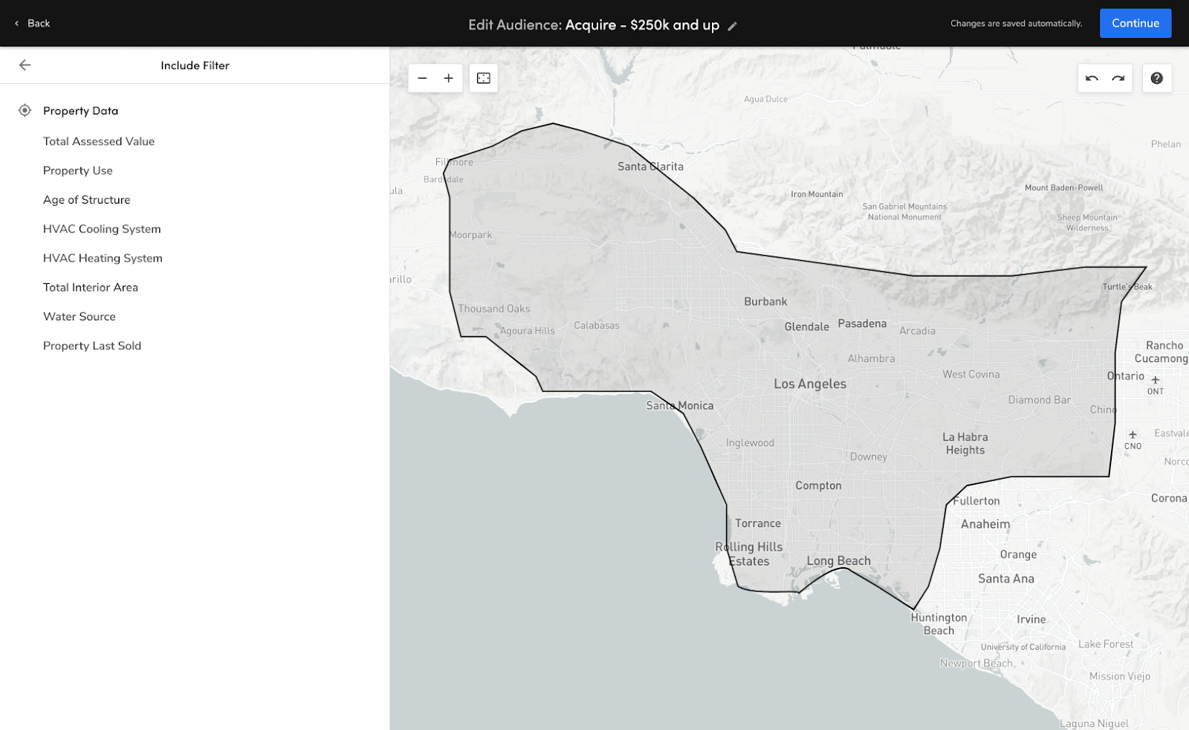Click Huntington Beach label on map
The image size is (1189, 730).
939,624
